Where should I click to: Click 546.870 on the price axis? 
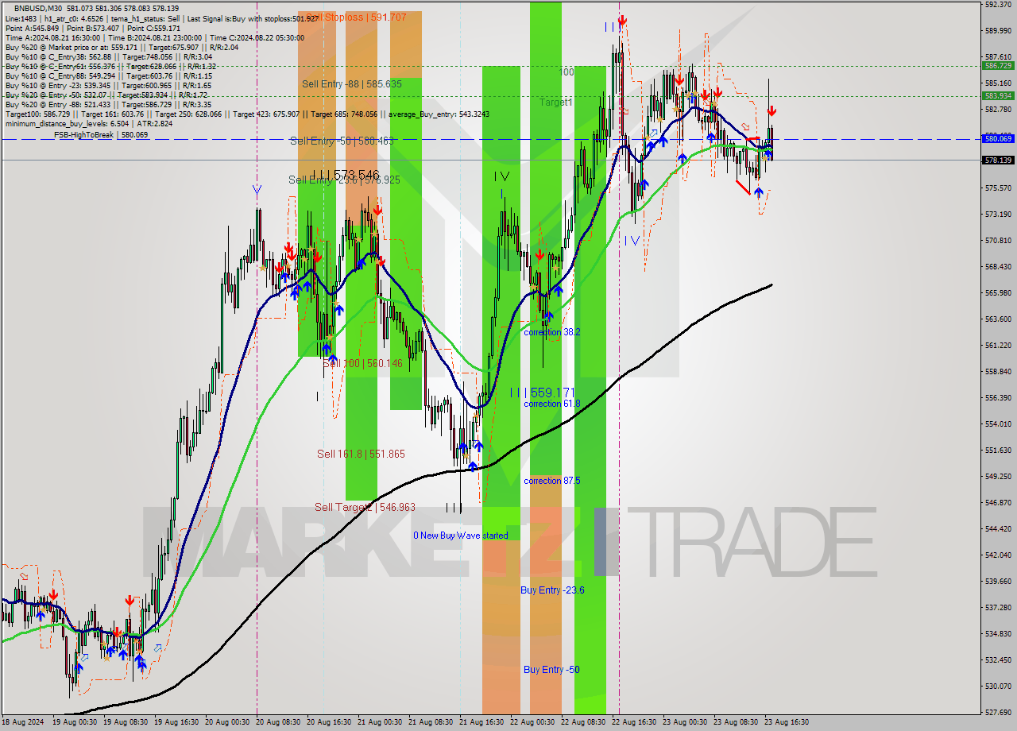click(998, 502)
